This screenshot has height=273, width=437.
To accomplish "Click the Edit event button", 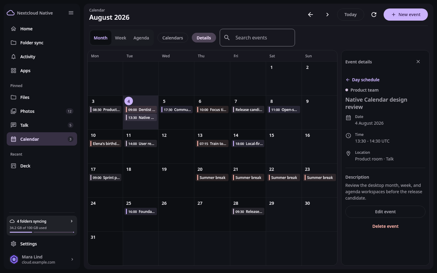I will pyautogui.click(x=385, y=212).
